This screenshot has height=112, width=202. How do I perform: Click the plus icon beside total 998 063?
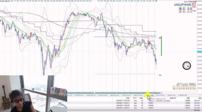(x=201, y=110)
